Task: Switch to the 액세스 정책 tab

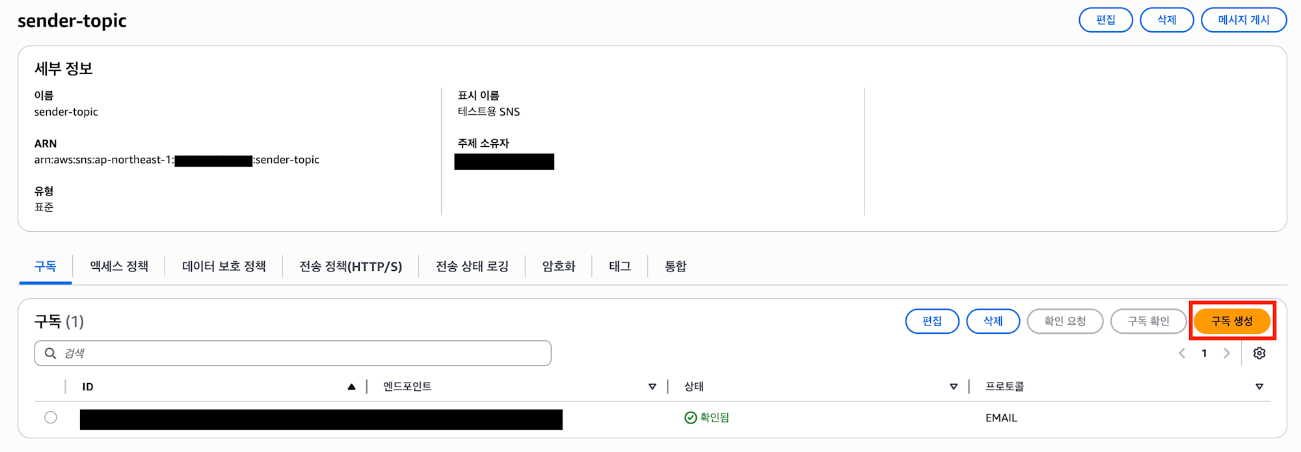Action: pos(119,266)
